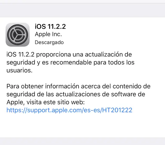165x145 pixels.
Task: Click the thin white strip at the very top
Action: tap(82, 2)
